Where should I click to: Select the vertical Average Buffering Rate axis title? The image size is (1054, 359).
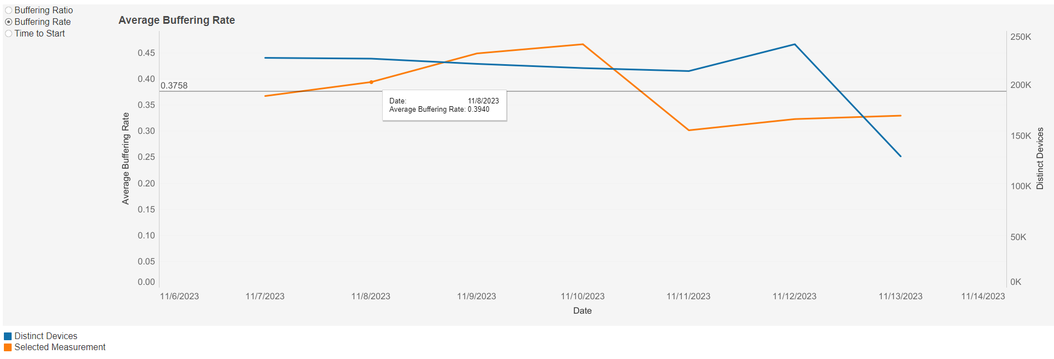click(126, 159)
